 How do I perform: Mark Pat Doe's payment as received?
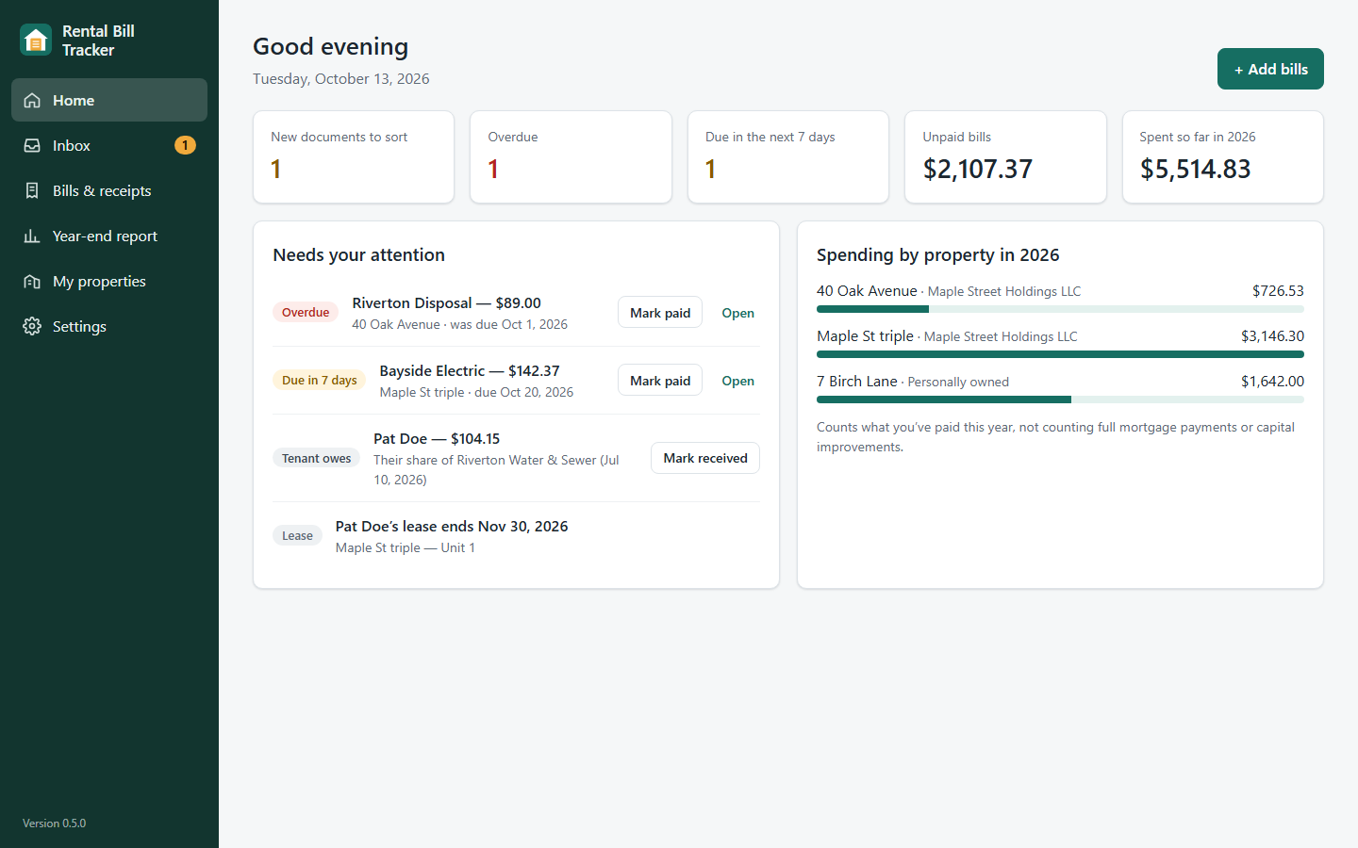pos(705,458)
